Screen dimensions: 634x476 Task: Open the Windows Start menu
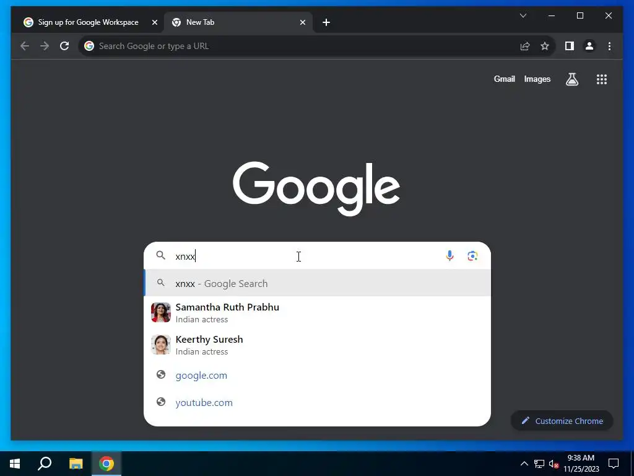click(x=15, y=464)
